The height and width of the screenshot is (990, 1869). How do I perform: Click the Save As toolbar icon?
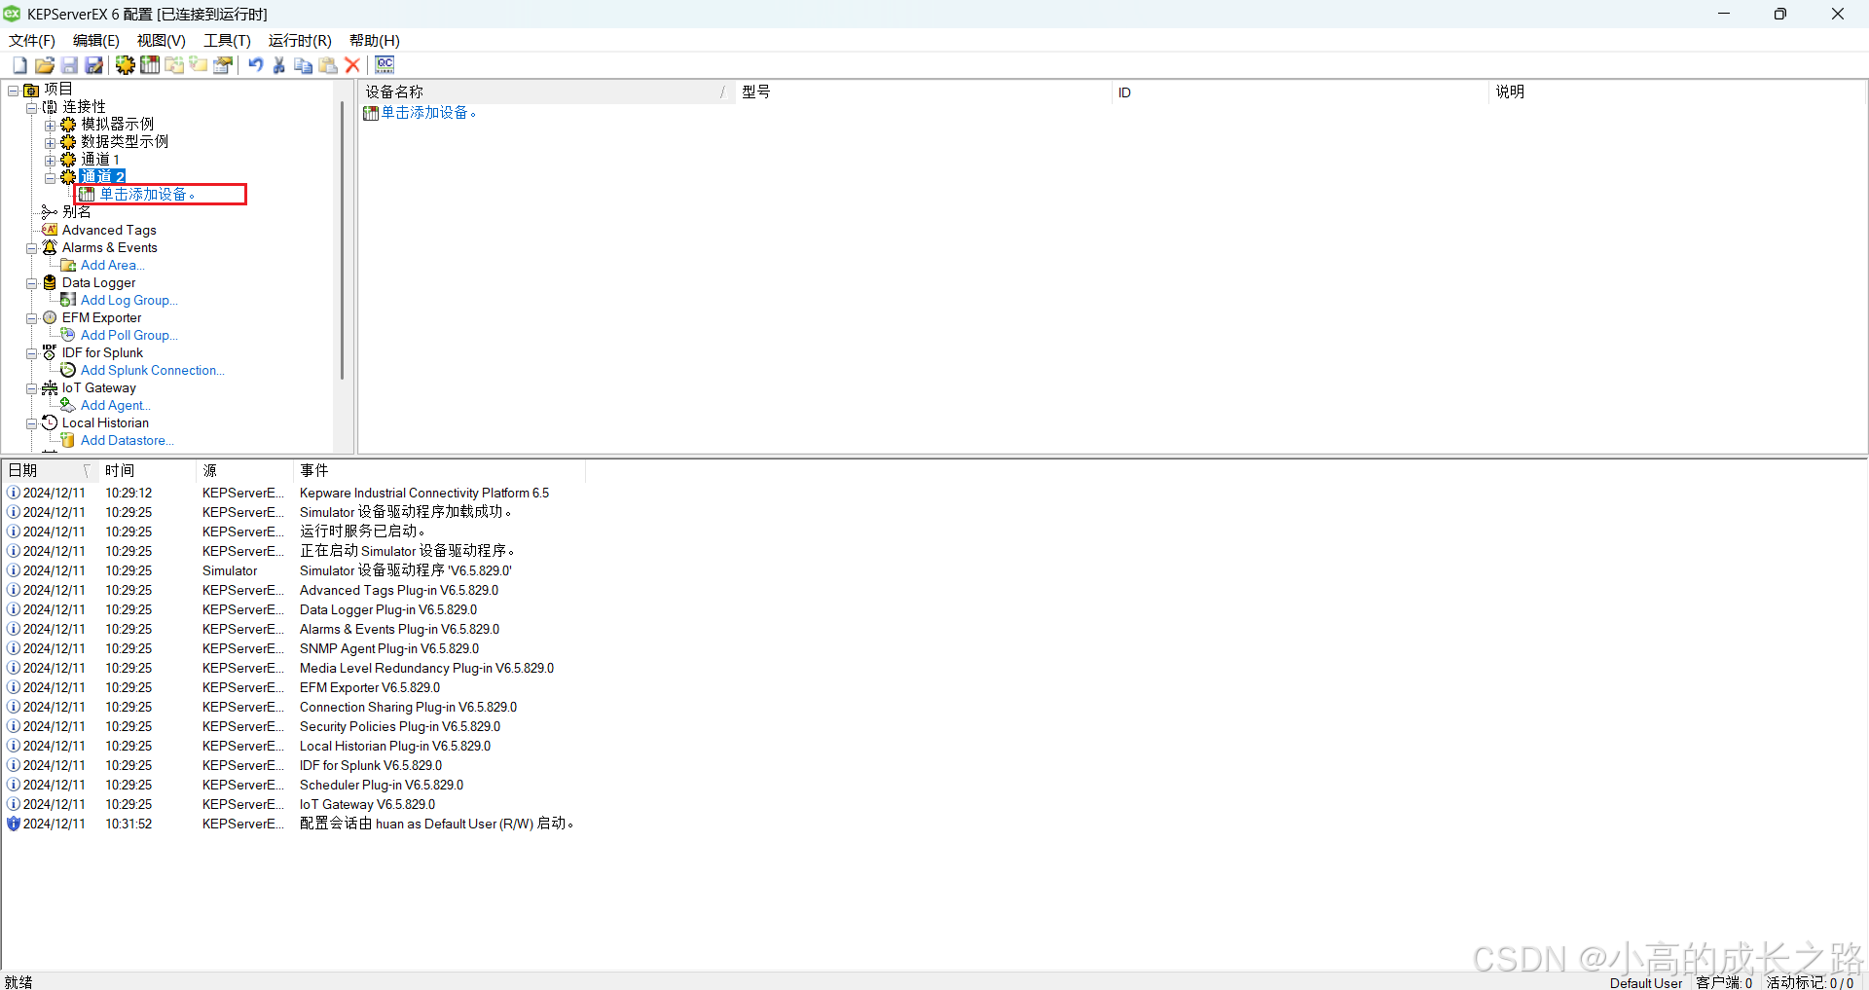click(x=94, y=65)
